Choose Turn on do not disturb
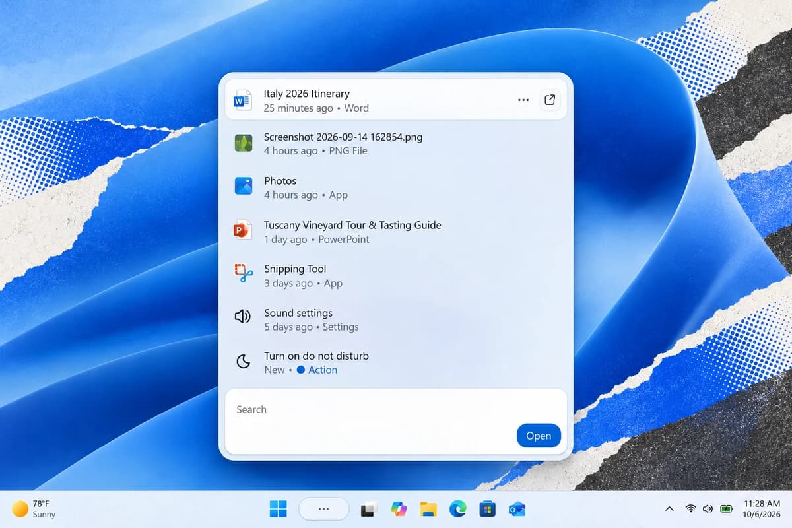792x528 pixels. coord(396,362)
